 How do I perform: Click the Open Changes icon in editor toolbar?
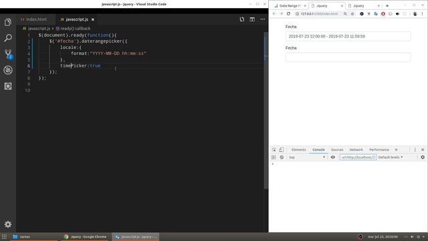(242, 19)
